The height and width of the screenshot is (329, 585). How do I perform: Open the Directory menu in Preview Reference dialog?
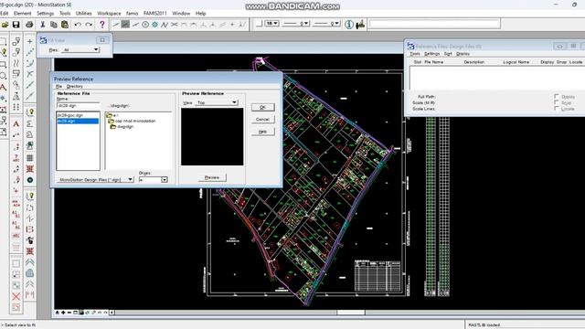coord(75,86)
